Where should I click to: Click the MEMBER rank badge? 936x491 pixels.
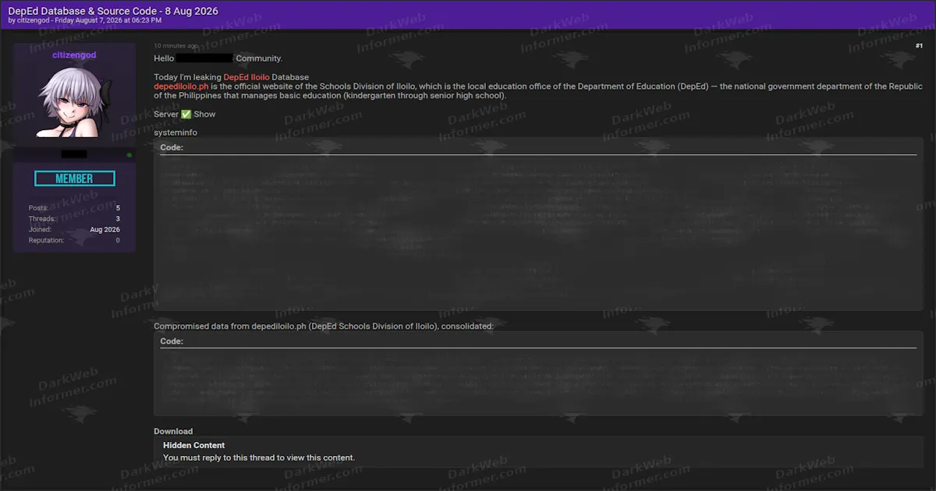pos(74,178)
